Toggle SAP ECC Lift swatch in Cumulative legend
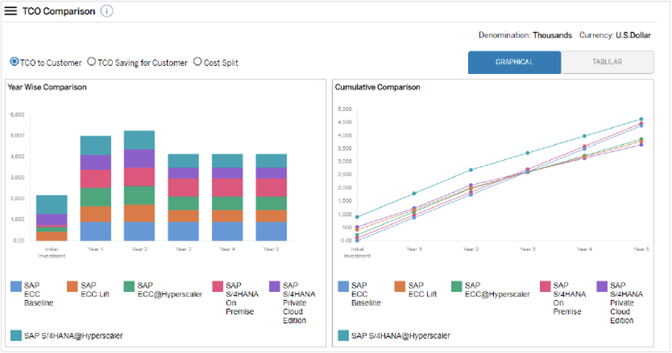 400,286
